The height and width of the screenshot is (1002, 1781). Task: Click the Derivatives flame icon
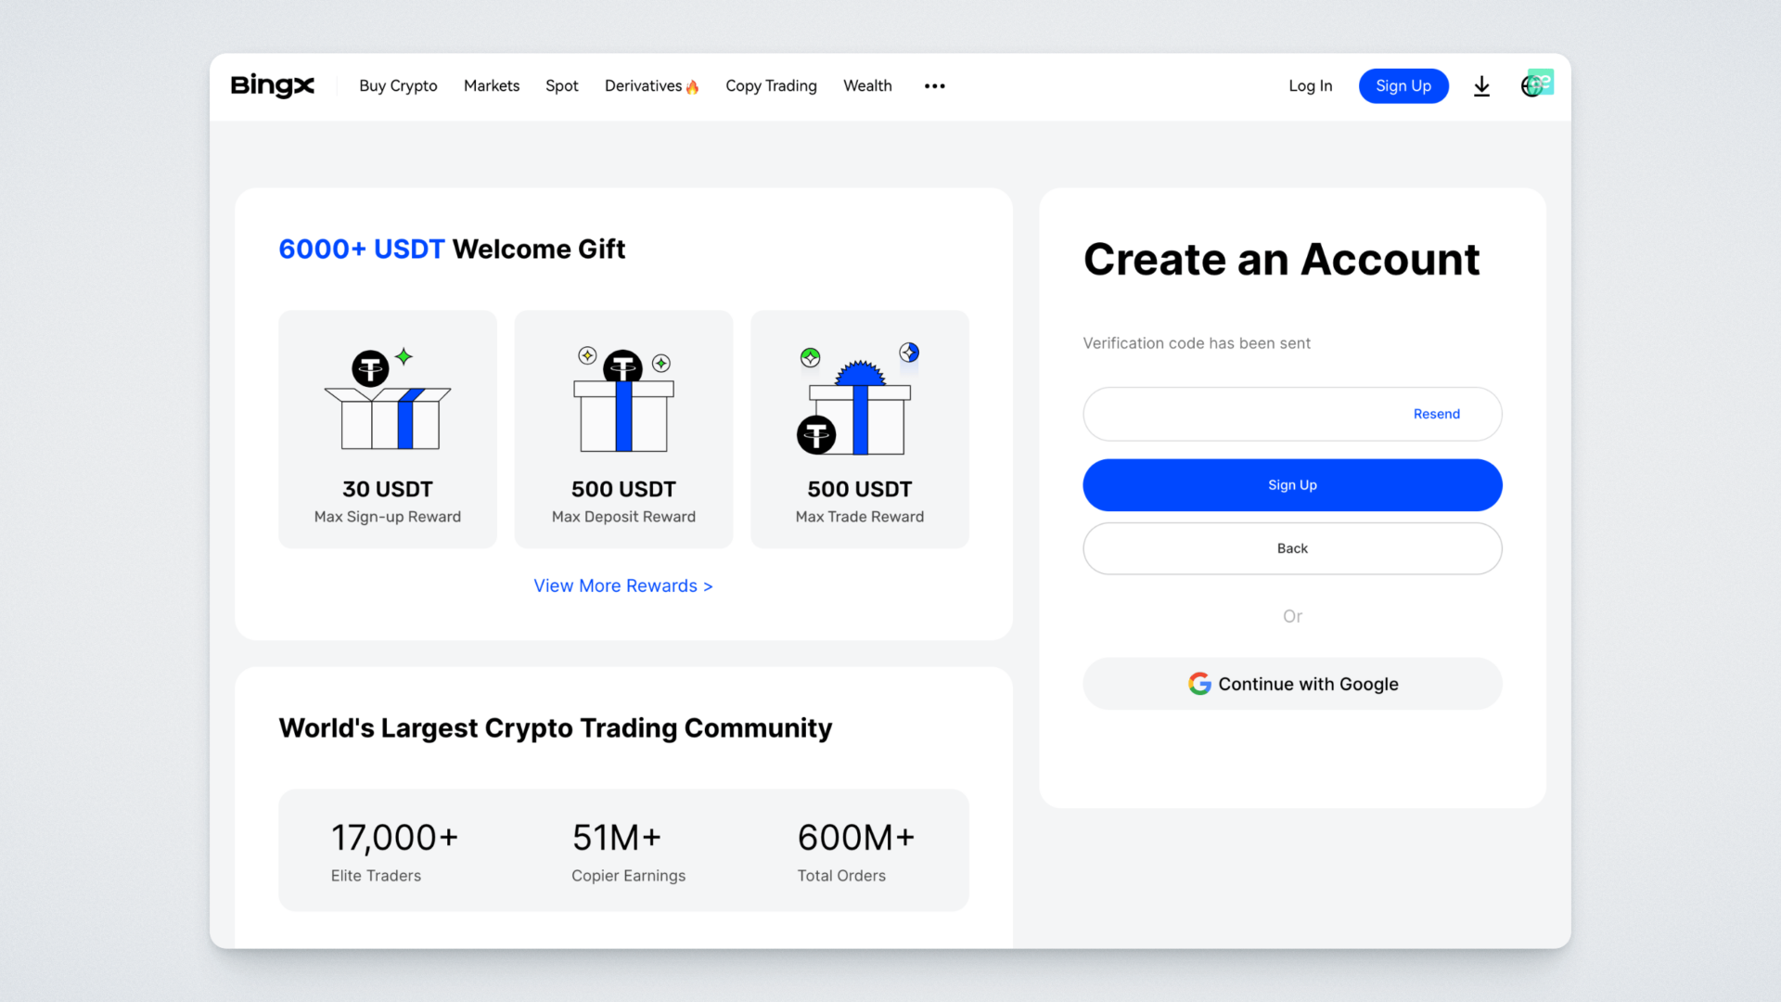tap(692, 87)
